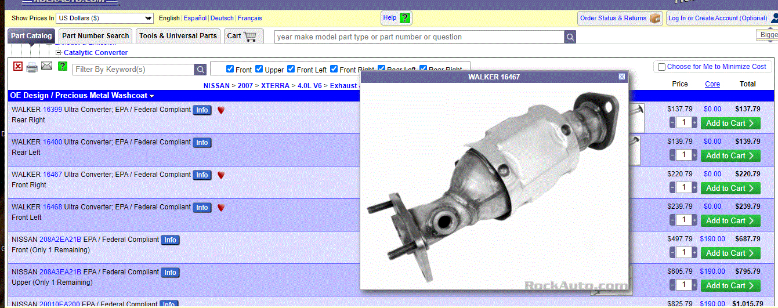778x308 pixels.
Task: Open the Catalytic Converter category link
Action: 96,53
